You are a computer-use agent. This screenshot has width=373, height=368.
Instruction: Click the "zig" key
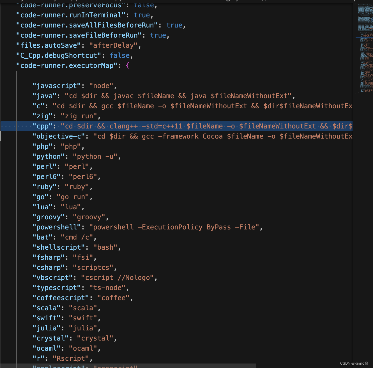[43, 116]
